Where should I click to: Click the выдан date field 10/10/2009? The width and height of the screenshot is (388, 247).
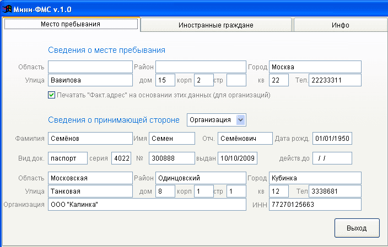[x=238, y=158]
